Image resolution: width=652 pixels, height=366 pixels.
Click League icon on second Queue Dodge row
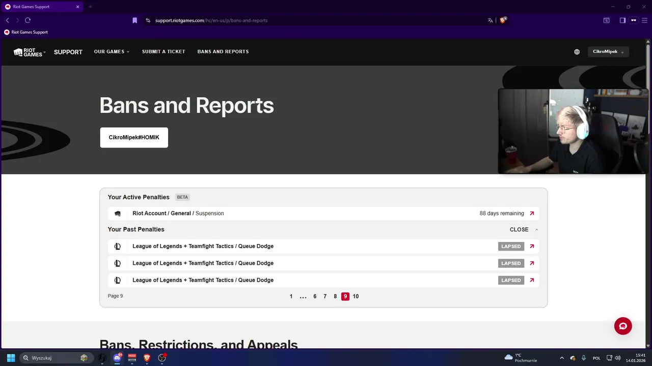pyautogui.click(x=118, y=263)
